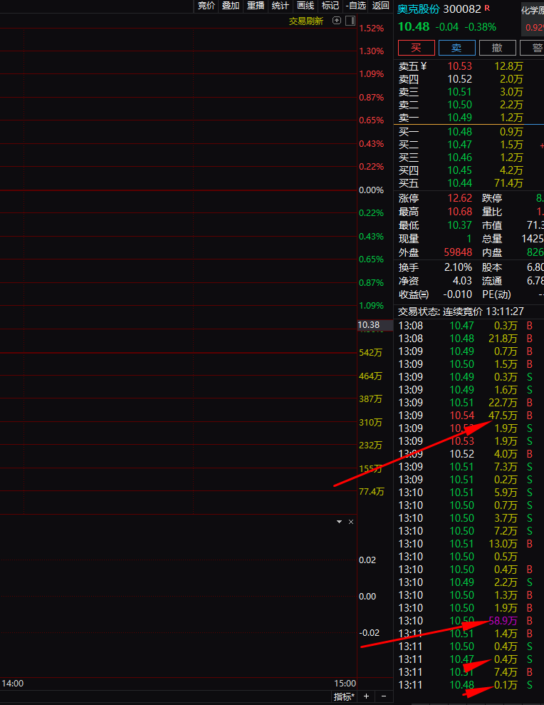Click the 1.52% top axis label

point(372,29)
